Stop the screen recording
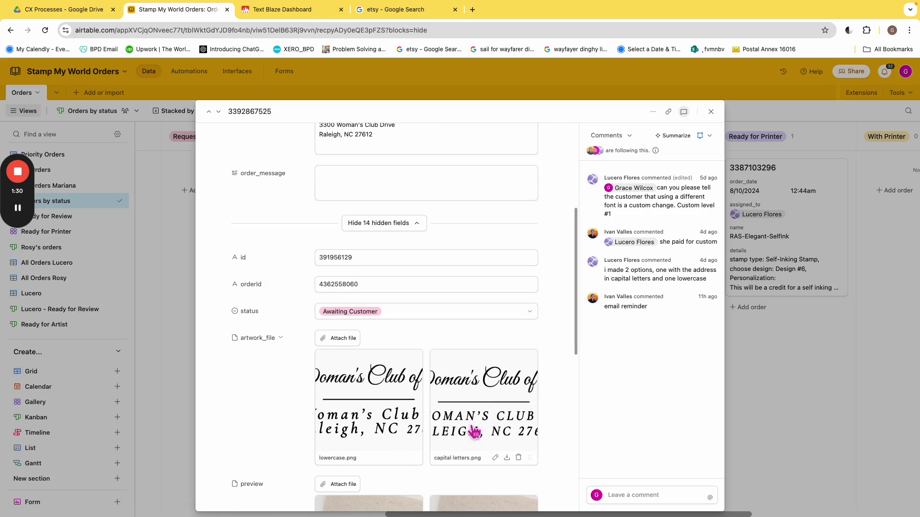920x517 pixels. point(18,171)
